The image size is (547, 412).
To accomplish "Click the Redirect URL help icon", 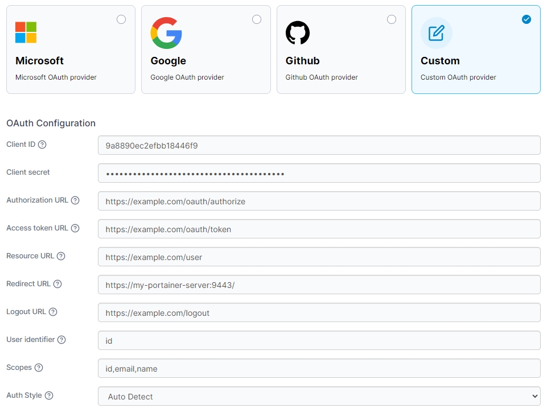I will point(57,284).
